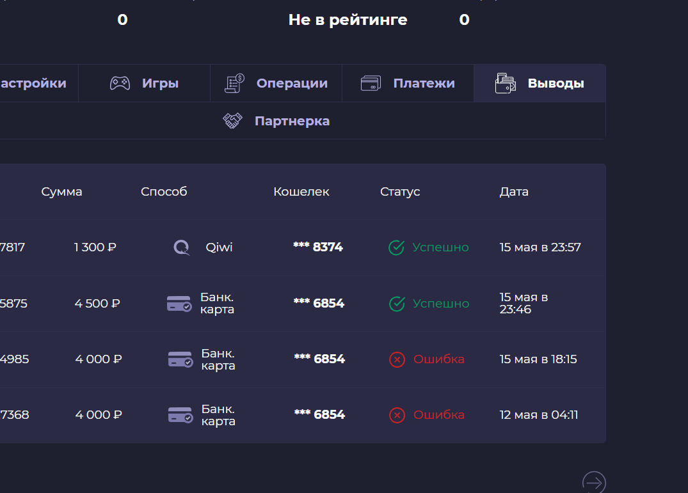This screenshot has width=688, height=493.
Task: Click the bank card icon in the 12 мая в 04:11 row
Action: tap(180, 415)
